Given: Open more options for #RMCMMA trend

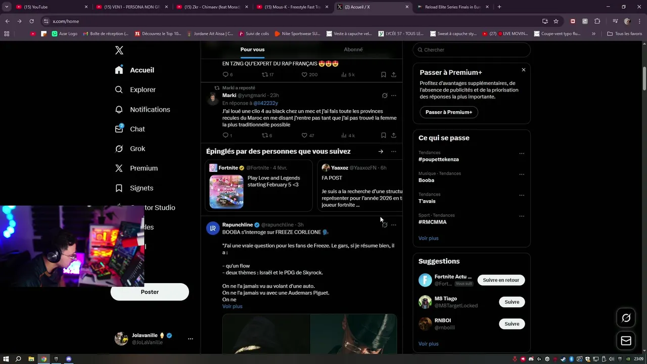Looking at the screenshot, I should point(522,216).
